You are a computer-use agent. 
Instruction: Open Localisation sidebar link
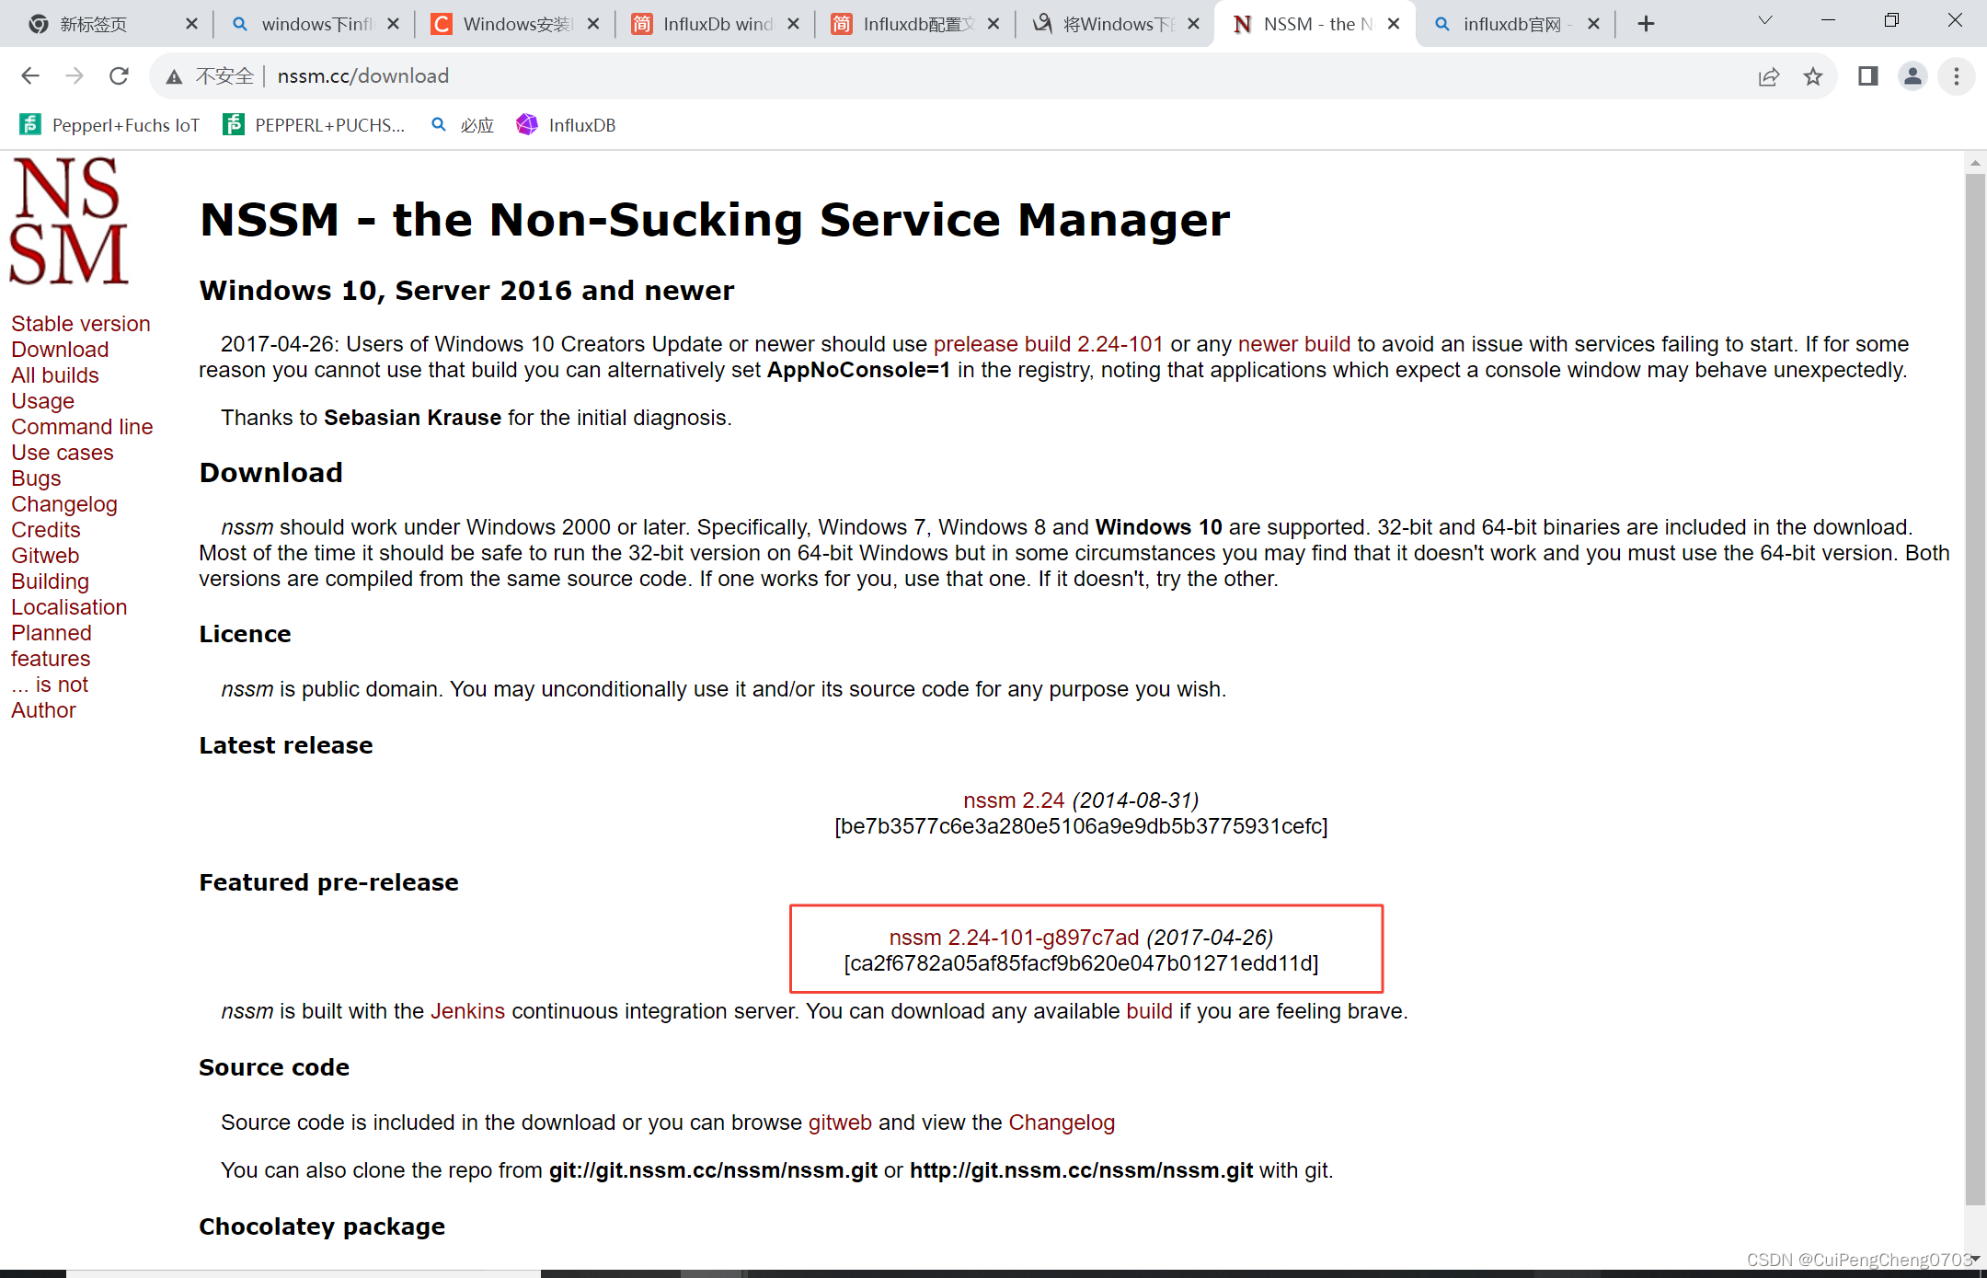(x=69, y=607)
